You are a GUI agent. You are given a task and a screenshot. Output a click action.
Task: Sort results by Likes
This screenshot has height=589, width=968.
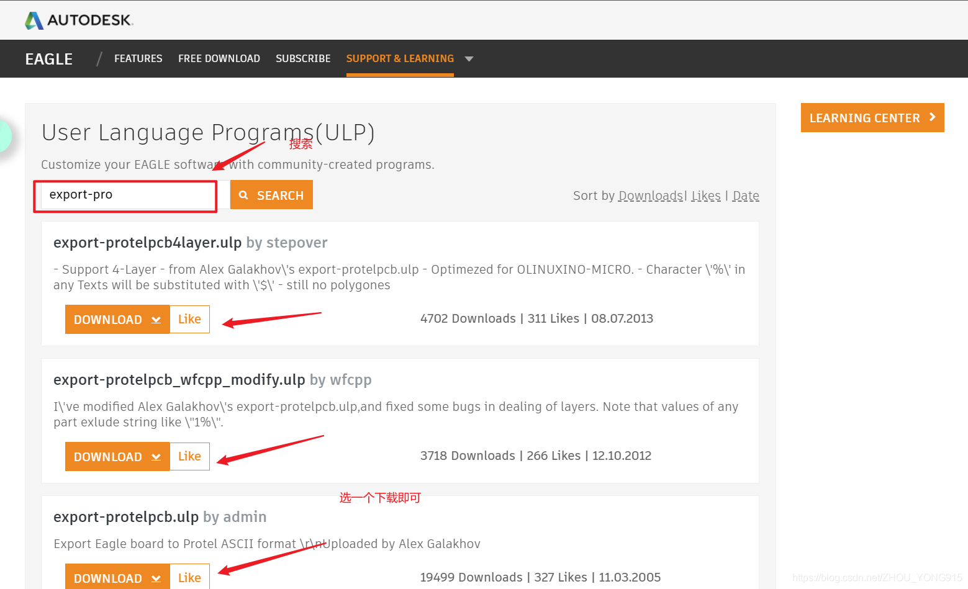706,196
